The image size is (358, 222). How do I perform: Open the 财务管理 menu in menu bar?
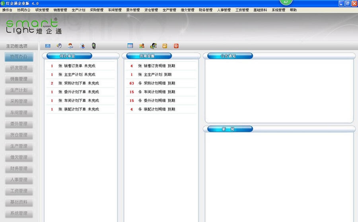205,10
